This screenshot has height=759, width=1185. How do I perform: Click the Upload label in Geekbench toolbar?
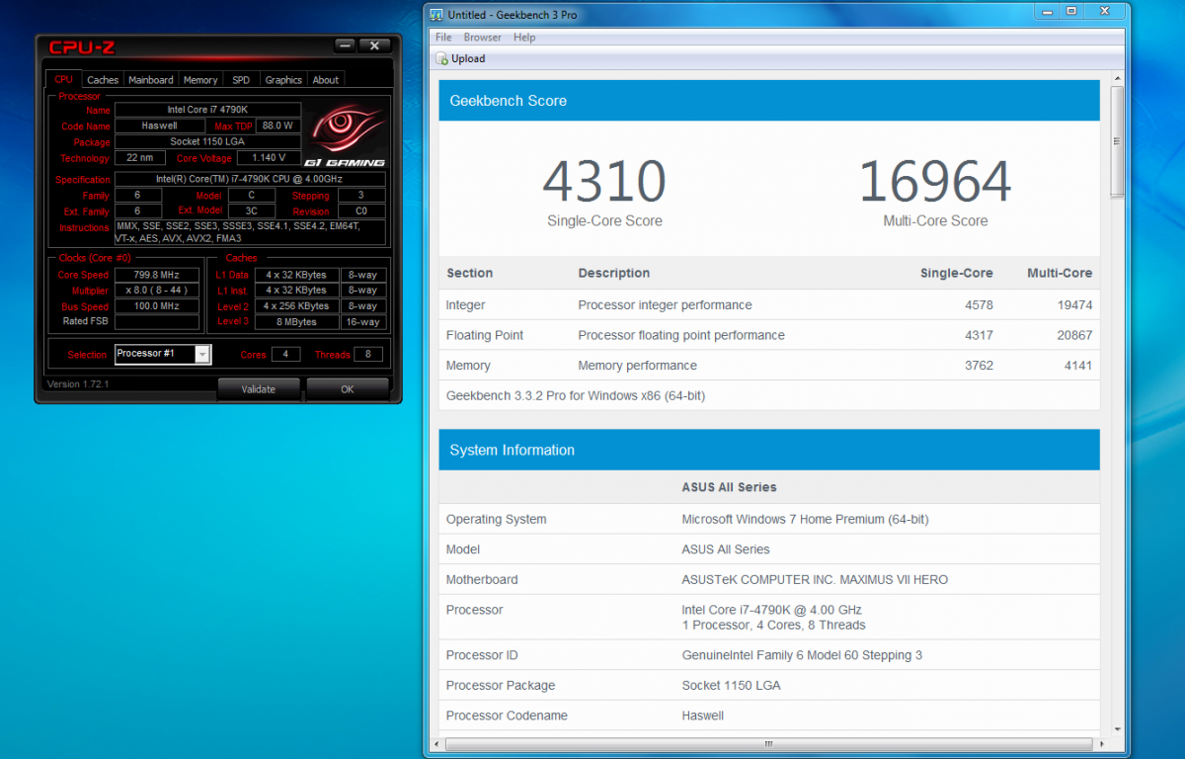pyautogui.click(x=468, y=58)
